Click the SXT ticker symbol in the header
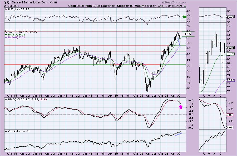This screenshot has height=156, width=237. tap(8, 2)
